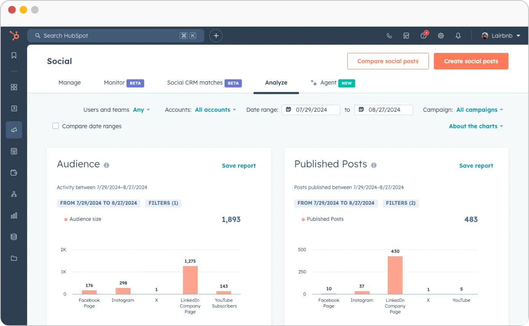Select the Automations workflow icon in sidebar
This screenshot has width=529, height=326.
14,194
